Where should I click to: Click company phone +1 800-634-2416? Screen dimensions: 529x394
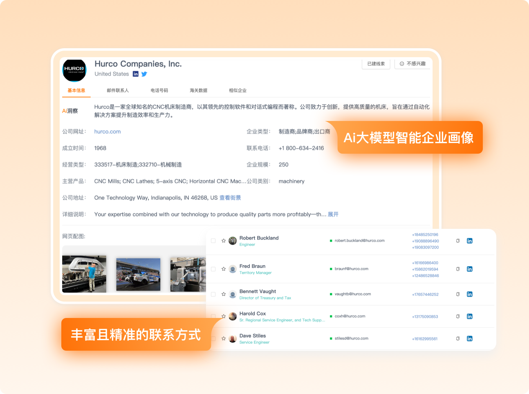tap(301, 148)
